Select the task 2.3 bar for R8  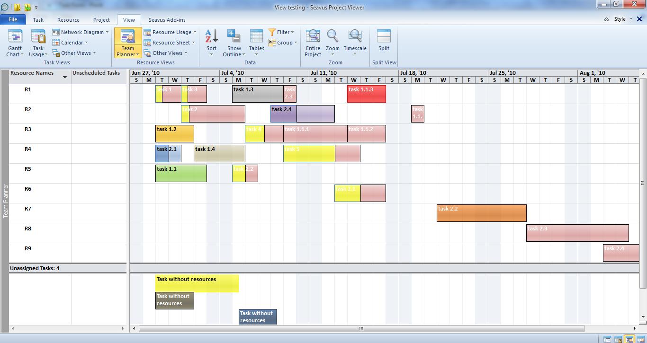577,233
